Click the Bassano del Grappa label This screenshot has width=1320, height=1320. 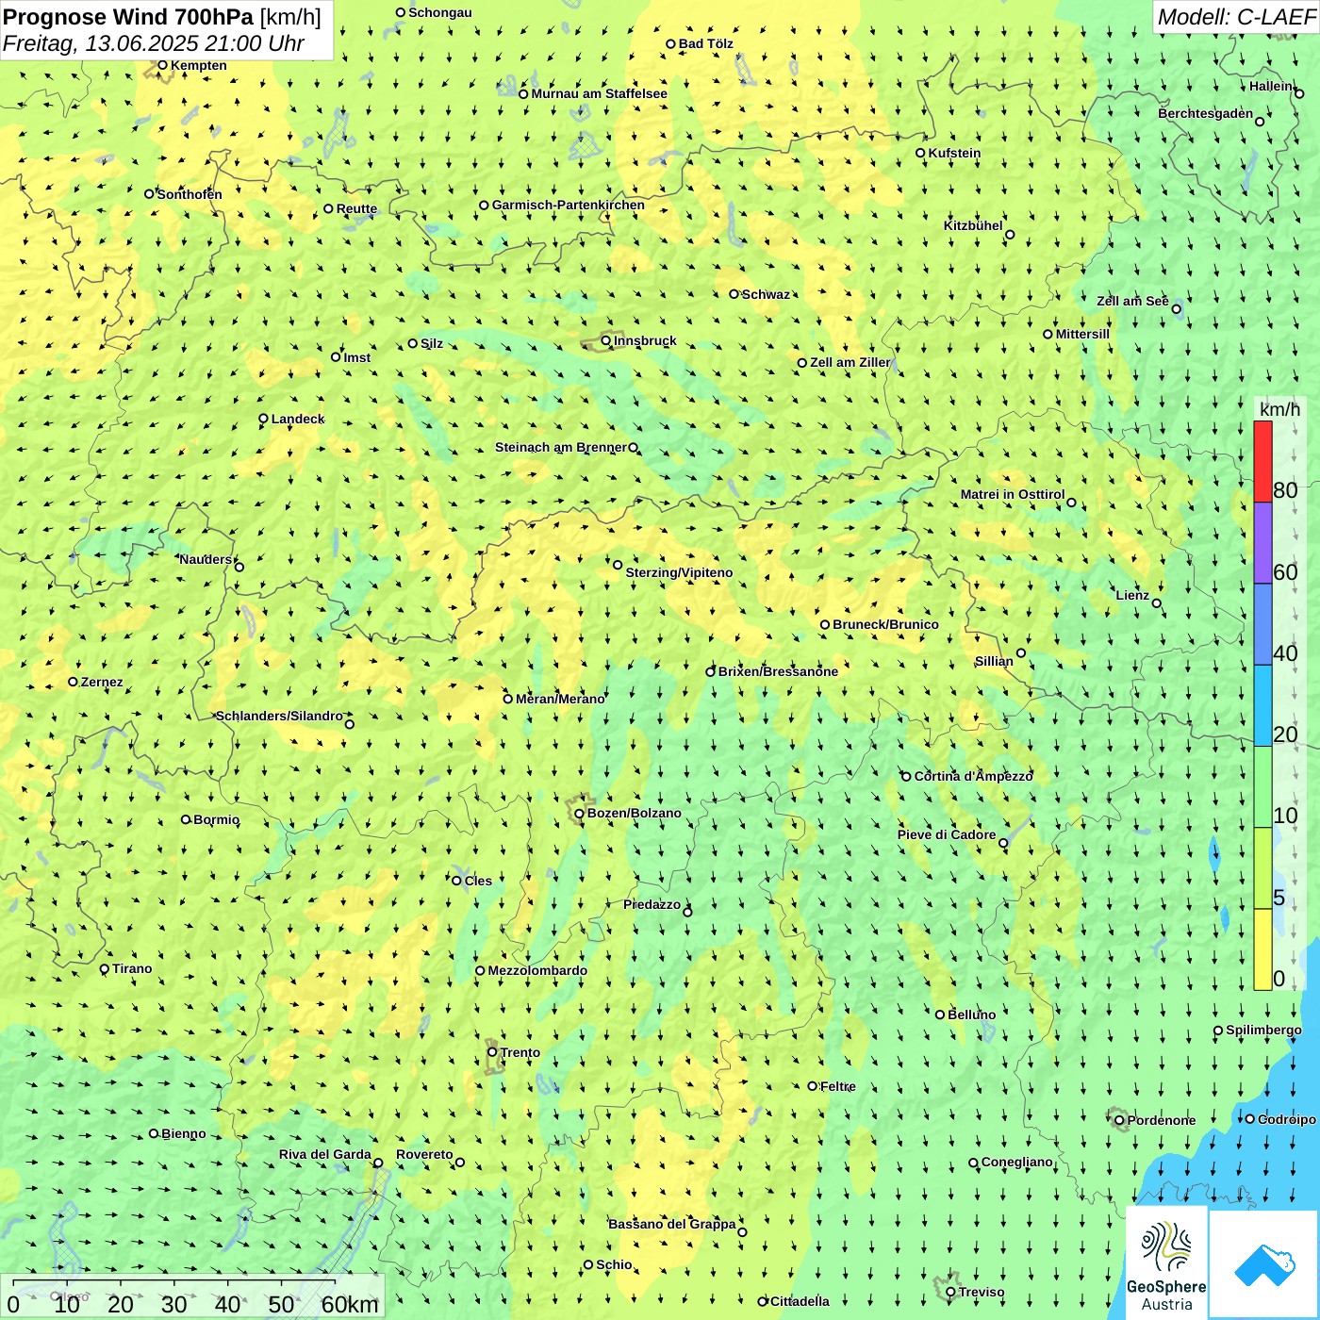pyautogui.click(x=671, y=1224)
